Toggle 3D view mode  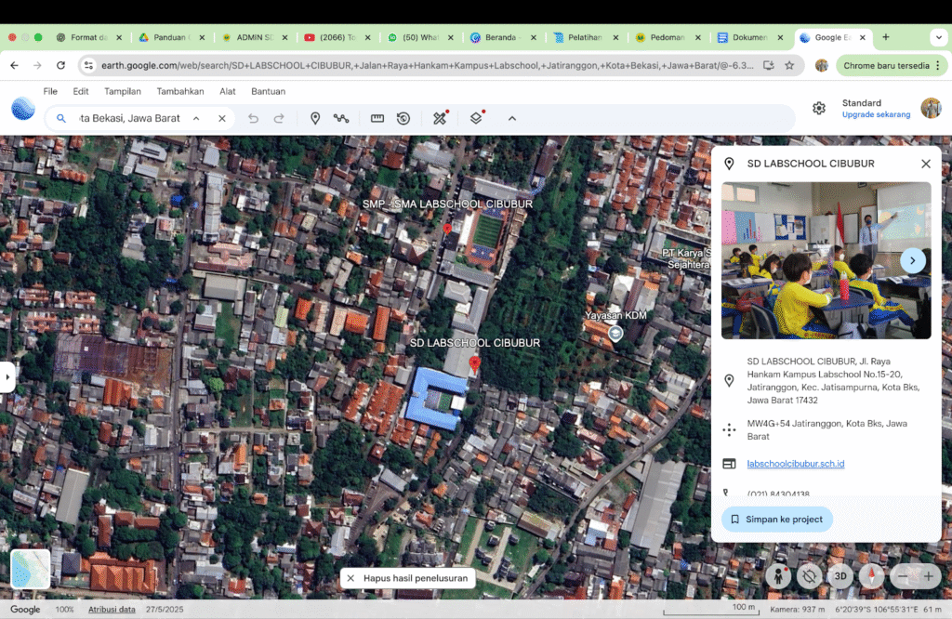click(x=840, y=576)
